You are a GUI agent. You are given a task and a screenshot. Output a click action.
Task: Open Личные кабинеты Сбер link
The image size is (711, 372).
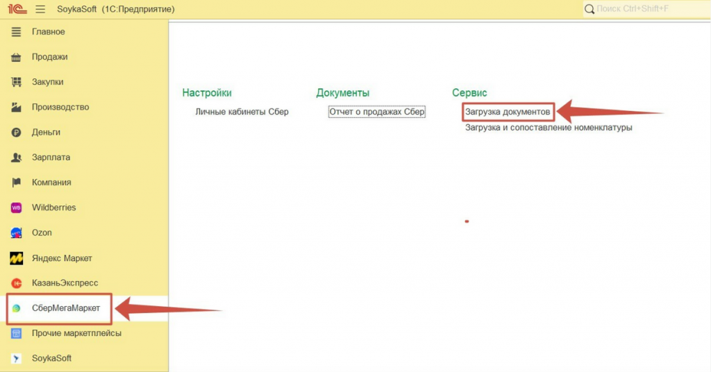coord(242,112)
